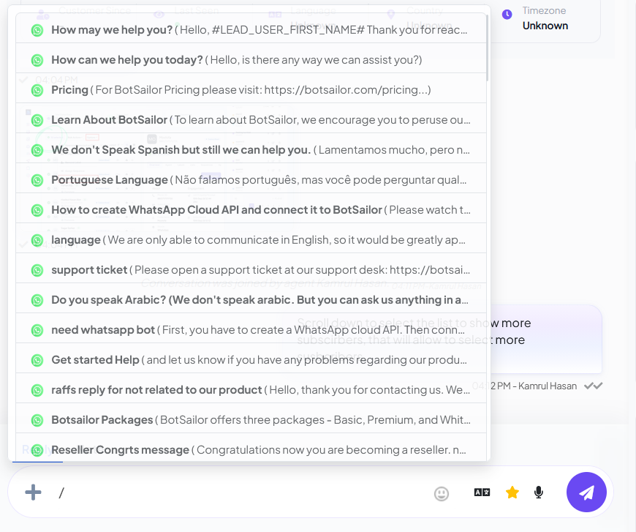This screenshot has width=636, height=532.
Task: Click the '2 PM - Kamrul Hasan' timestamp
Action: pos(534,386)
